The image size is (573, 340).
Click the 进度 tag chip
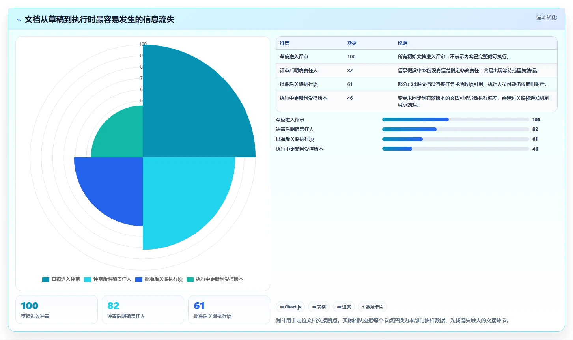tap(344, 307)
